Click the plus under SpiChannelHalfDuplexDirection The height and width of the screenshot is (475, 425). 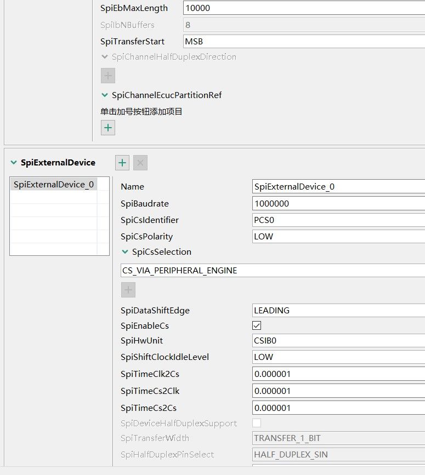click(x=108, y=76)
